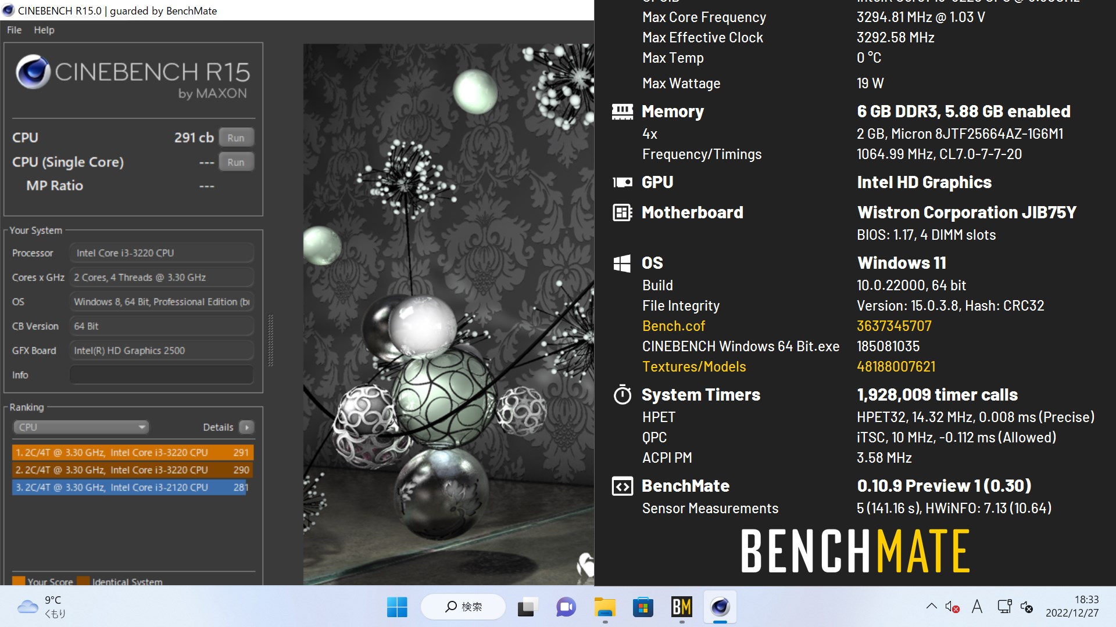Open Microsoft Store from taskbar
This screenshot has height=627, width=1116.
(643, 607)
